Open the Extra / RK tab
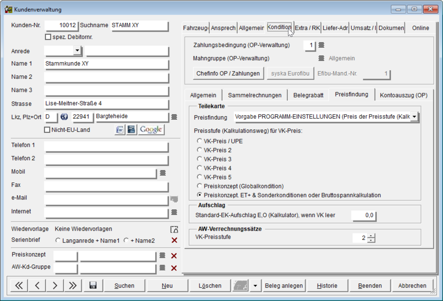The image size is (443, 301). coord(307,28)
